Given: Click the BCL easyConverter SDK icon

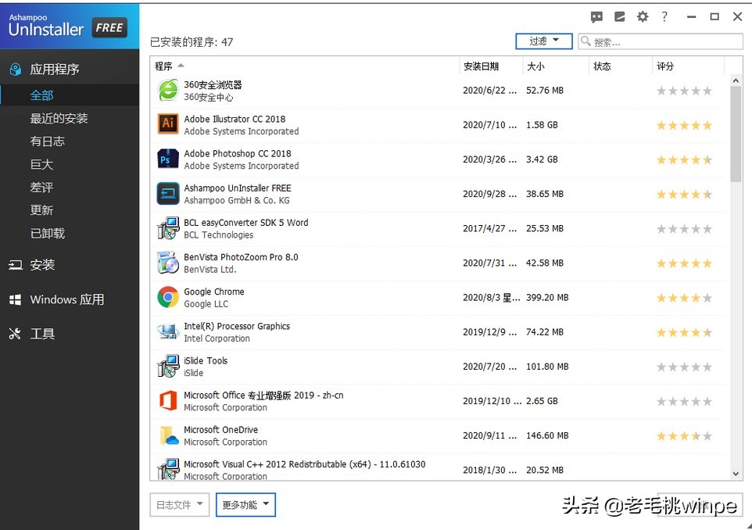Looking at the screenshot, I should tap(168, 228).
